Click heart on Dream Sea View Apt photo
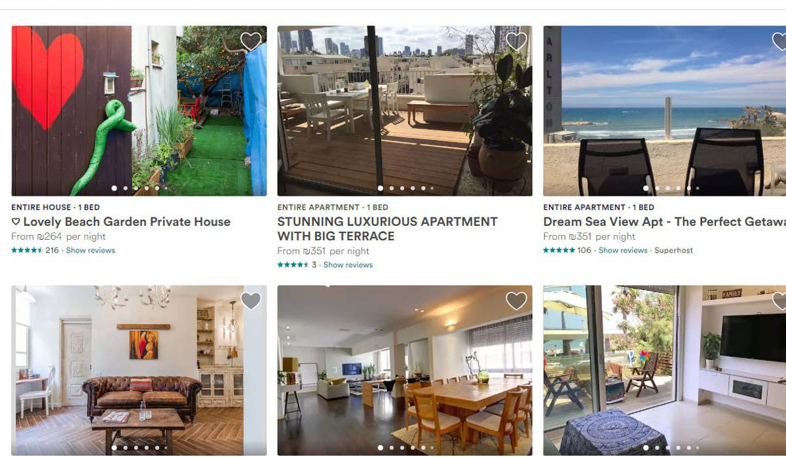786x457 pixels. (x=779, y=41)
